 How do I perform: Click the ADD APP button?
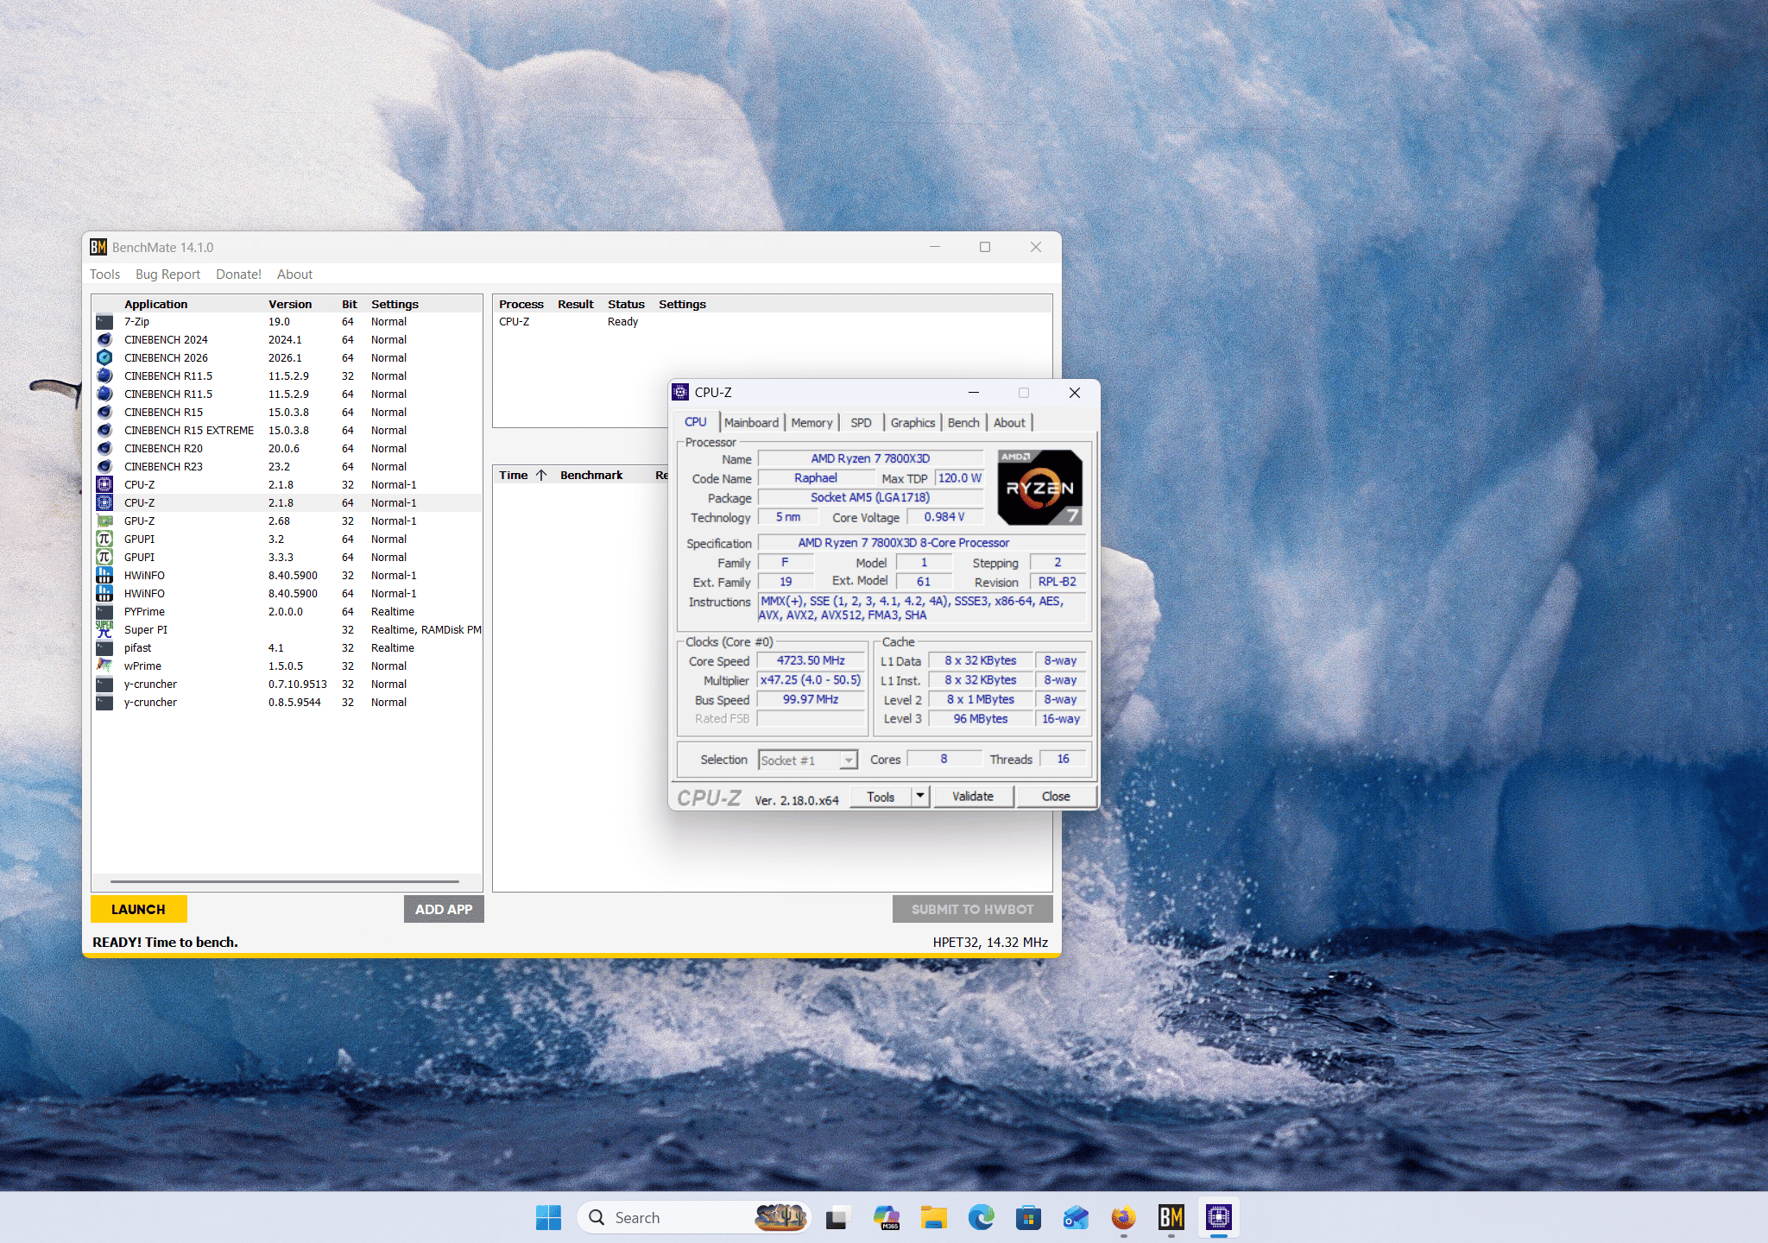pyautogui.click(x=444, y=909)
